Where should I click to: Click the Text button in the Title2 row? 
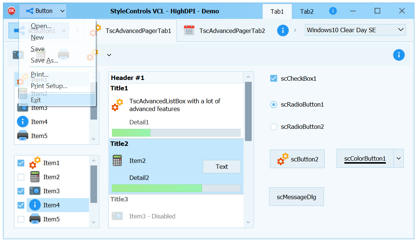click(222, 167)
